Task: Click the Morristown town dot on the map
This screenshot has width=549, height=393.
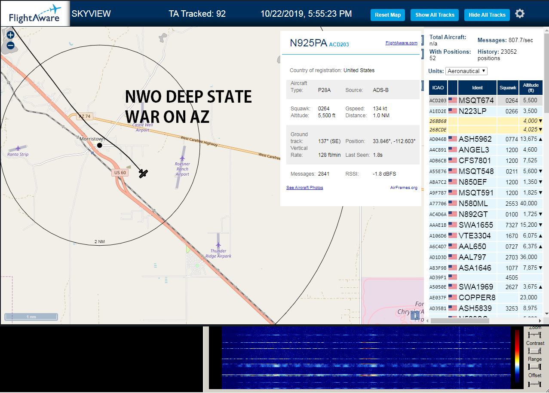Action: (x=100, y=146)
